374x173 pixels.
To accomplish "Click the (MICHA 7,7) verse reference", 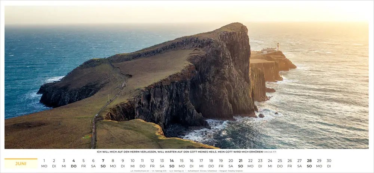I will click(x=270, y=152).
